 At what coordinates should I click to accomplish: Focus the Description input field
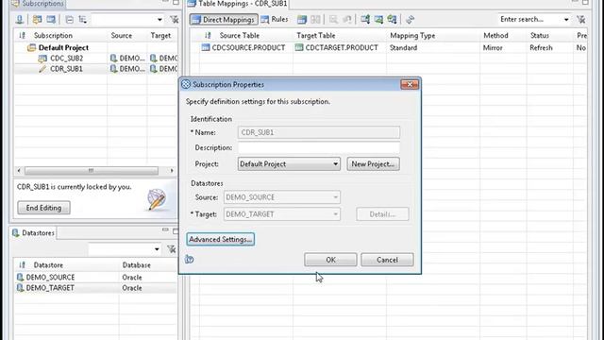pos(319,147)
